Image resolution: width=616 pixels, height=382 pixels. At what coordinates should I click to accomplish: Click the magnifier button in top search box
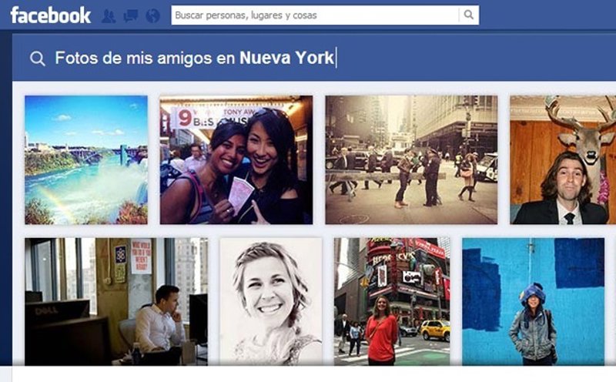[x=468, y=15]
